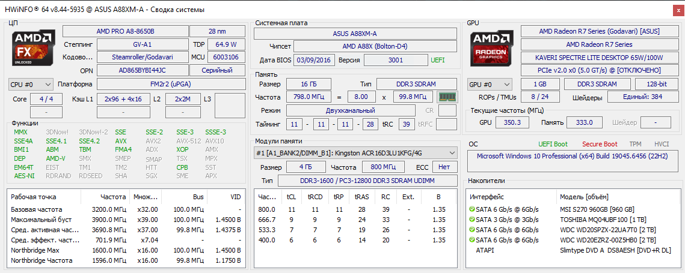Click the PCIe v2.0 x0 ОТКЛЮЧЕНО field

click(600, 70)
